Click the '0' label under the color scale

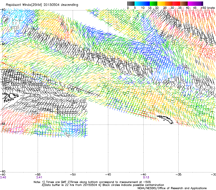tap(128, 8)
